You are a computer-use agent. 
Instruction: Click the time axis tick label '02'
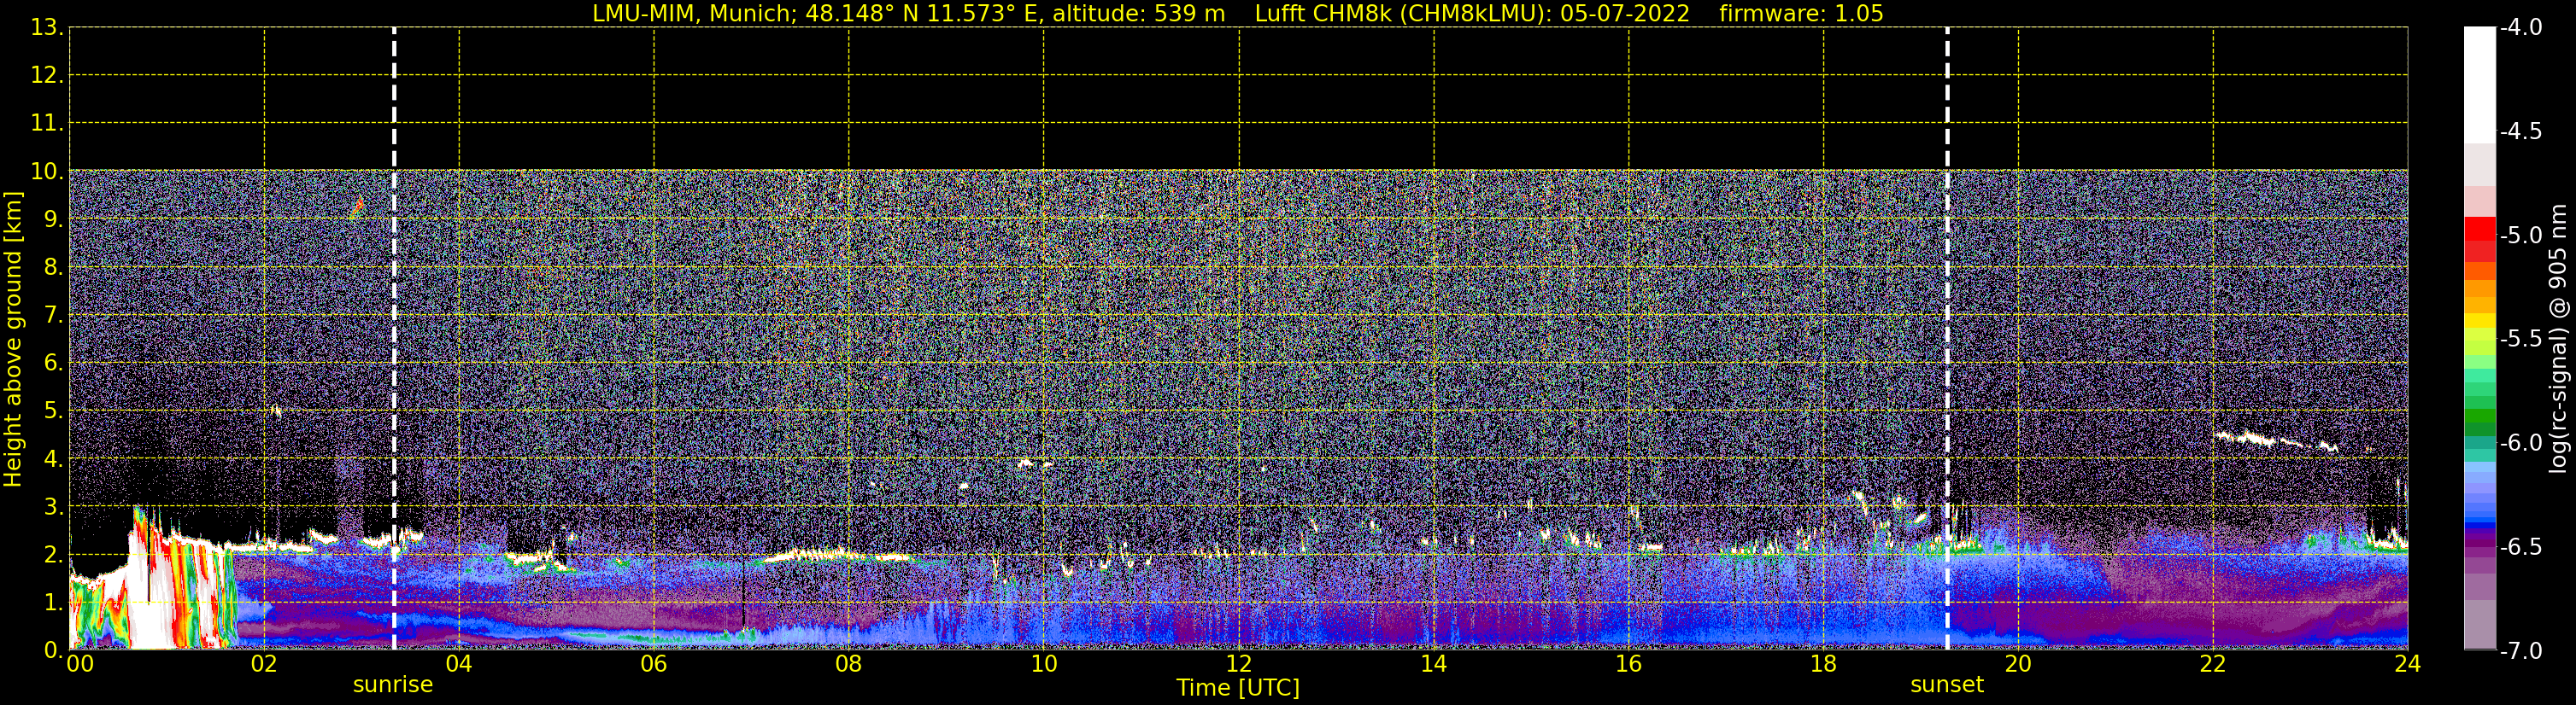tap(264, 664)
